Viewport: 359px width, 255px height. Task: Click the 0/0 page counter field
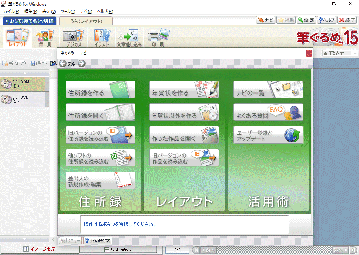pos(177,250)
